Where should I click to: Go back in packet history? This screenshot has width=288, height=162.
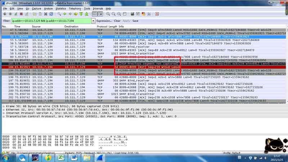coord(65,14)
